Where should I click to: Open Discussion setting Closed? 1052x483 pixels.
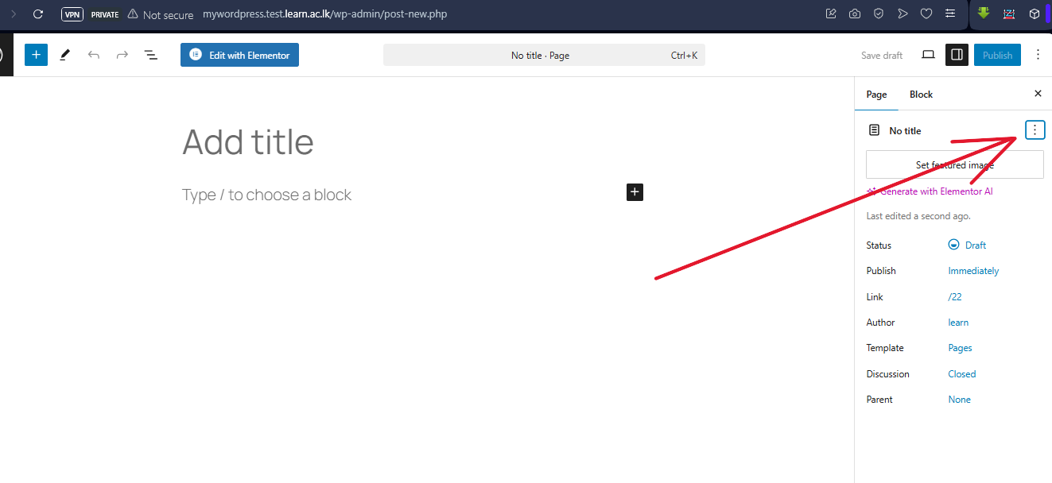(x=962, y=374)
